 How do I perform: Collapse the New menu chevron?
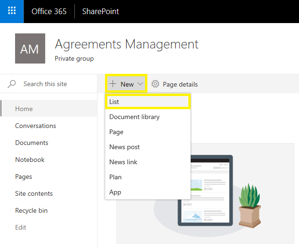coord(140,84)
